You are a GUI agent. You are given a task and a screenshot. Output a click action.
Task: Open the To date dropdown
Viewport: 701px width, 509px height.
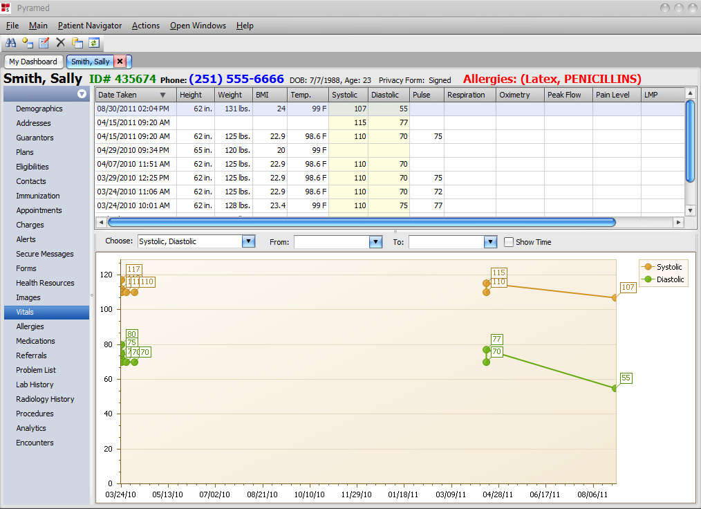[490, 242]
